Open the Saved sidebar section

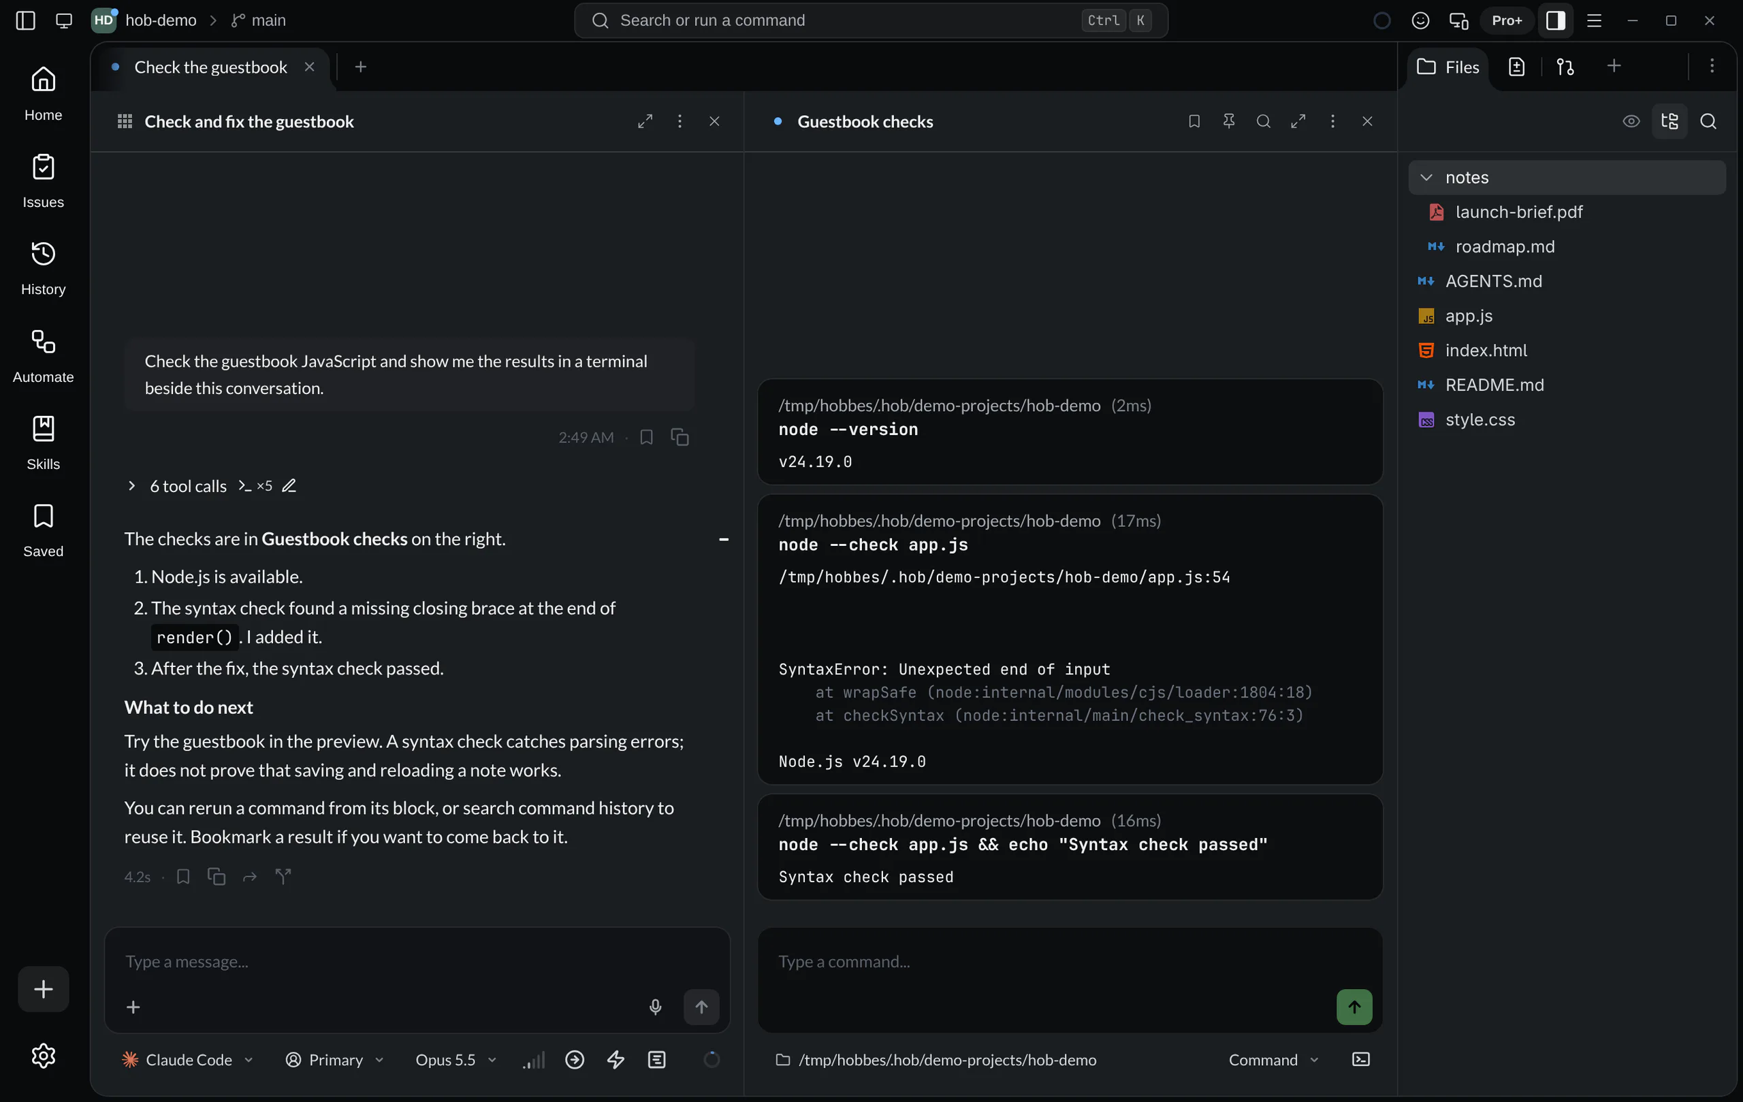(44, 530)
